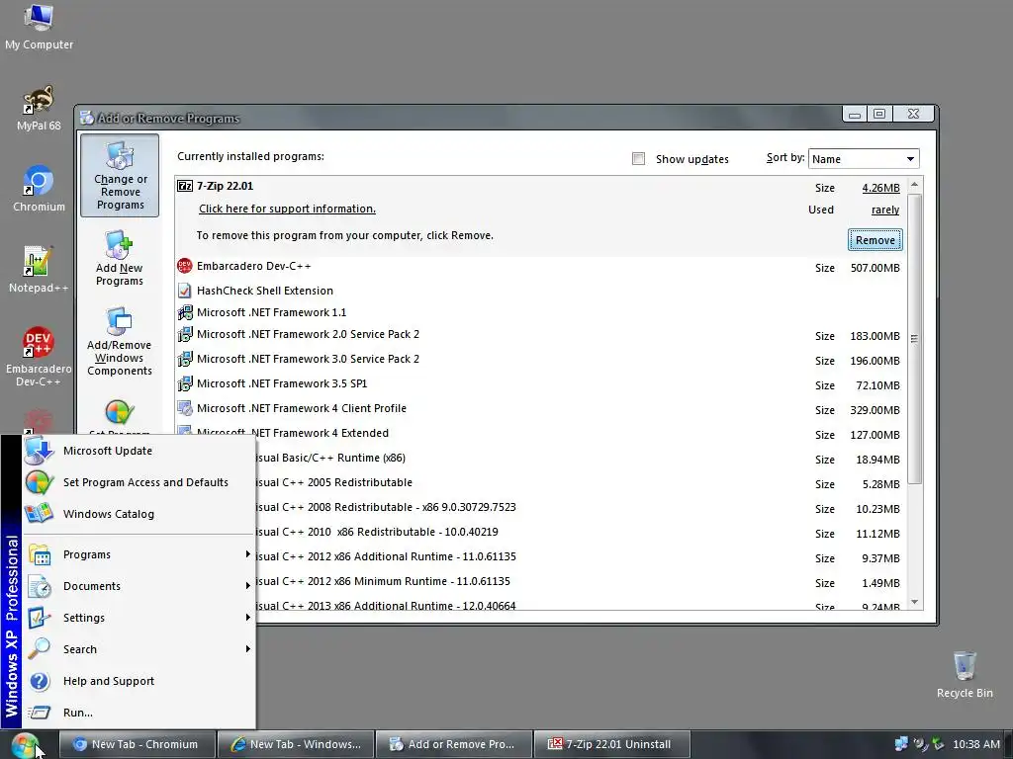Click the 'rarely' usage link

click(x=885, y=210)
